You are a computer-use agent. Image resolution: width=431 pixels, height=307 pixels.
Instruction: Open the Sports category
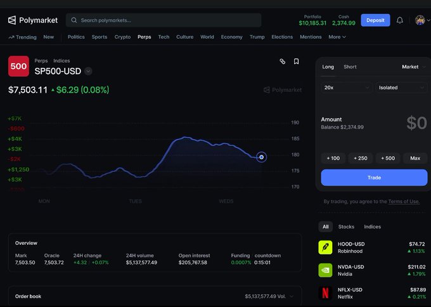(100, 37)
